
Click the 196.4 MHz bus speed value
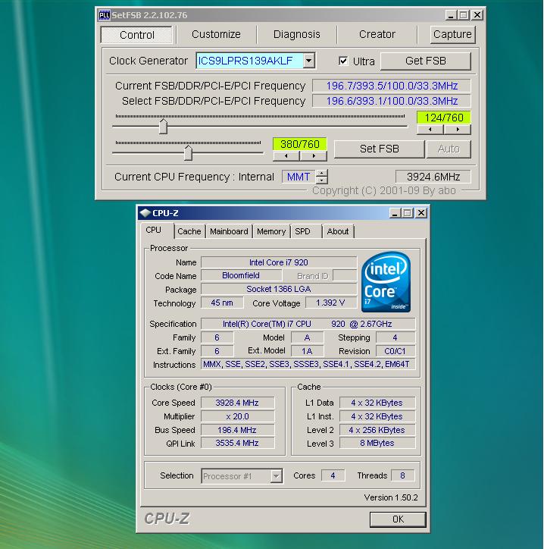pyautogui.click(x=237, y=430)
